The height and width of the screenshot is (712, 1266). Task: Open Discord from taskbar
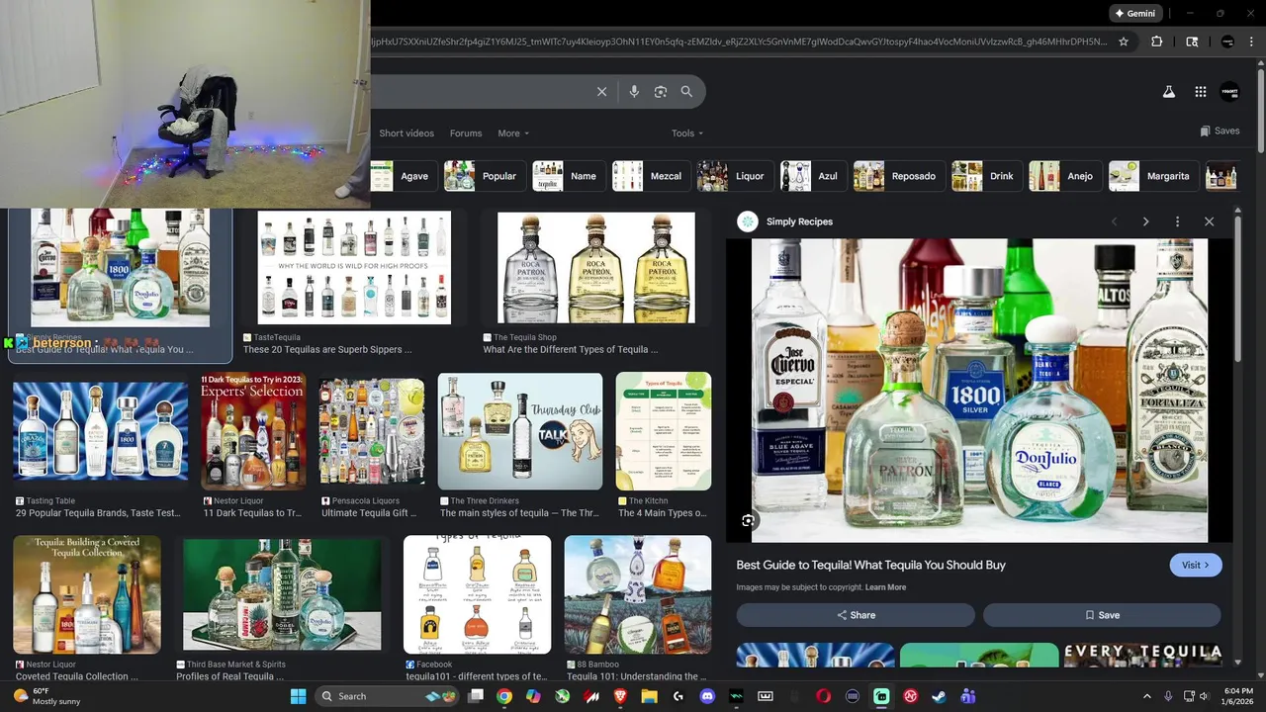(x=707, y=696)
